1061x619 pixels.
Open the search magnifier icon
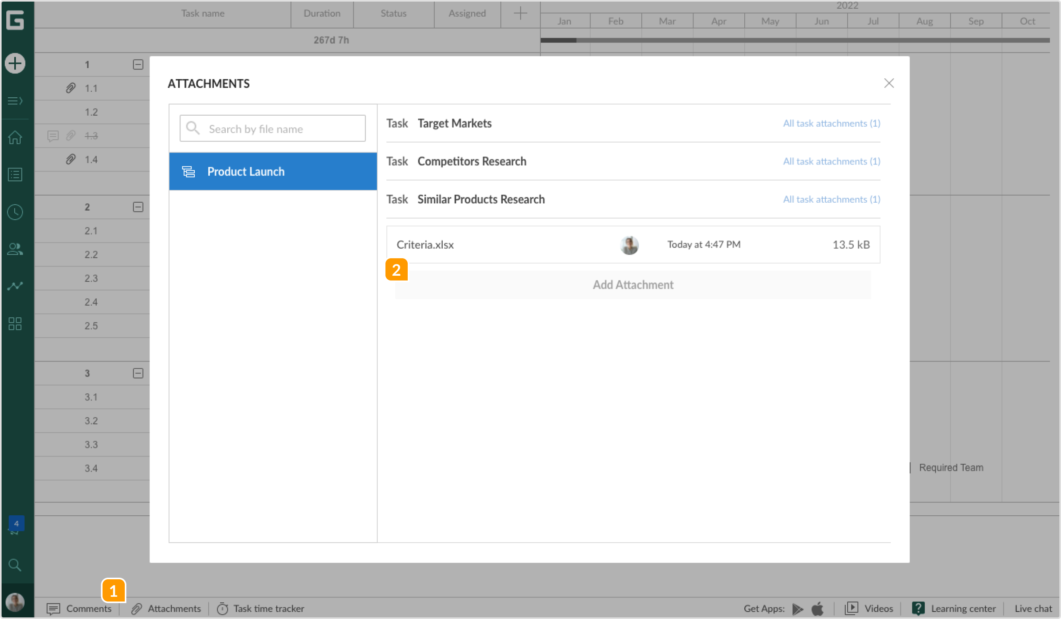point(15,565)
